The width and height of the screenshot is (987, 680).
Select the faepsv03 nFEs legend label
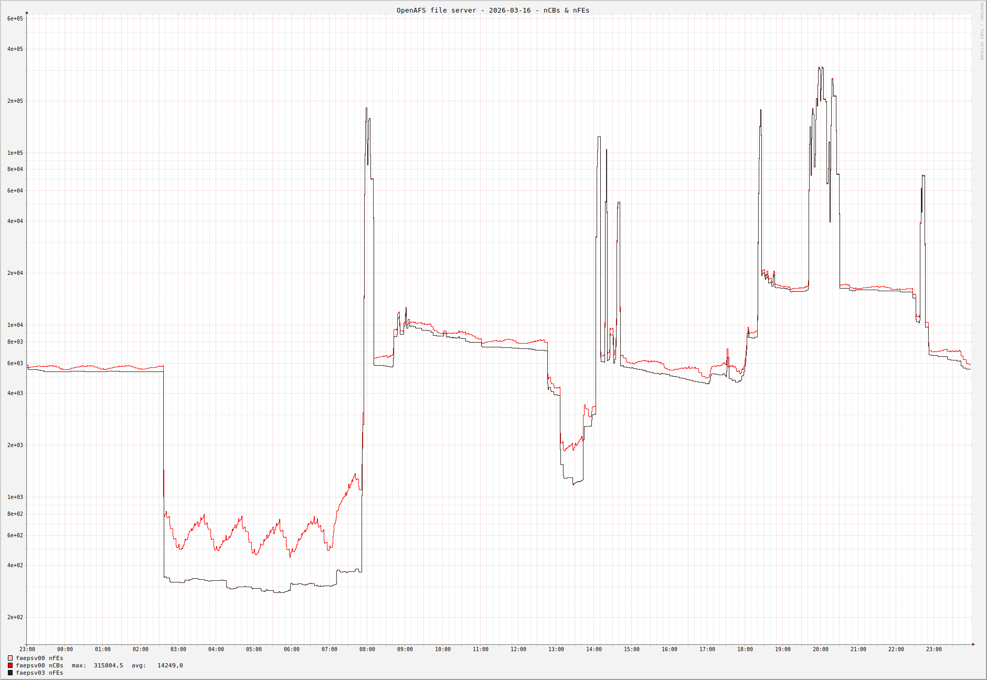pos(39,673)
